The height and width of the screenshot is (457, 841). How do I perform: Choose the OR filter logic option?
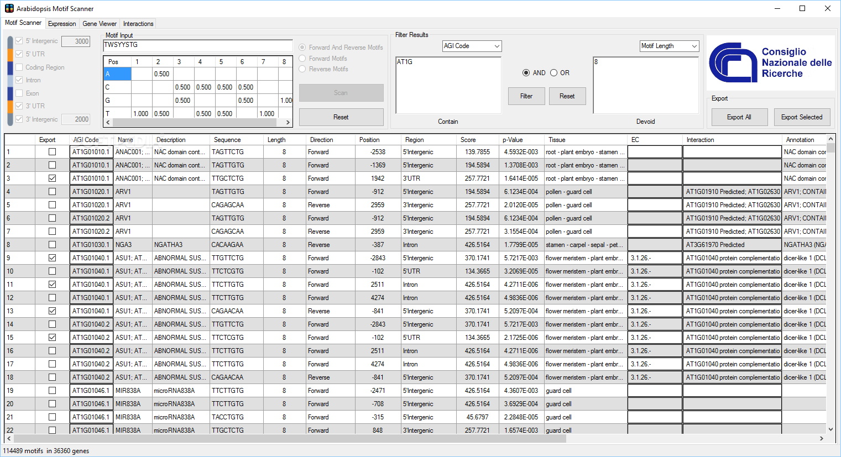(x=553, y=73)
